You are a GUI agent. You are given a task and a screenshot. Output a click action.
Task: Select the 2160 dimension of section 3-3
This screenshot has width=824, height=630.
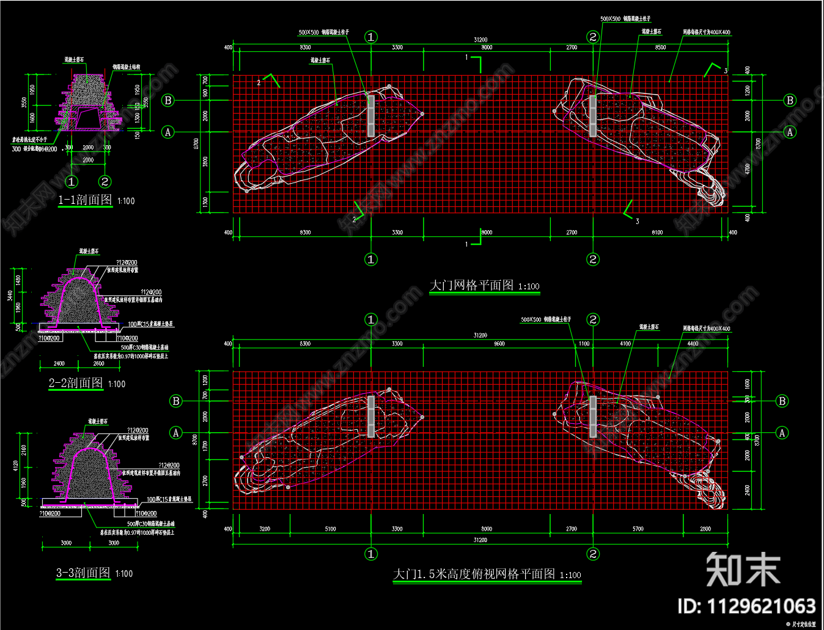(x=24, y=451)
